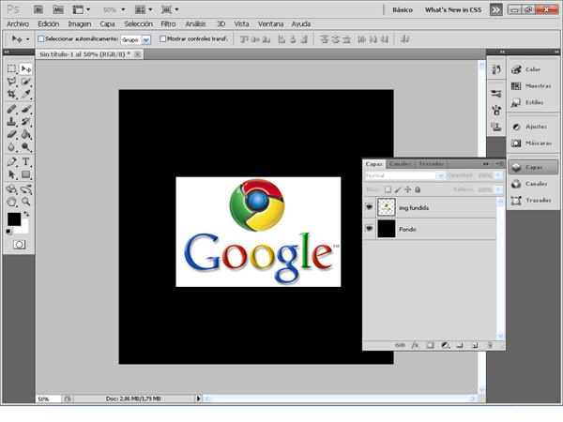Open the Normal blend mode dropdown
This screenshot has height=422, width=563.
403,175
